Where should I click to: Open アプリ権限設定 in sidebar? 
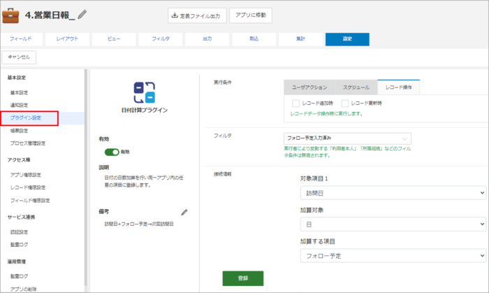coord(26,175)
